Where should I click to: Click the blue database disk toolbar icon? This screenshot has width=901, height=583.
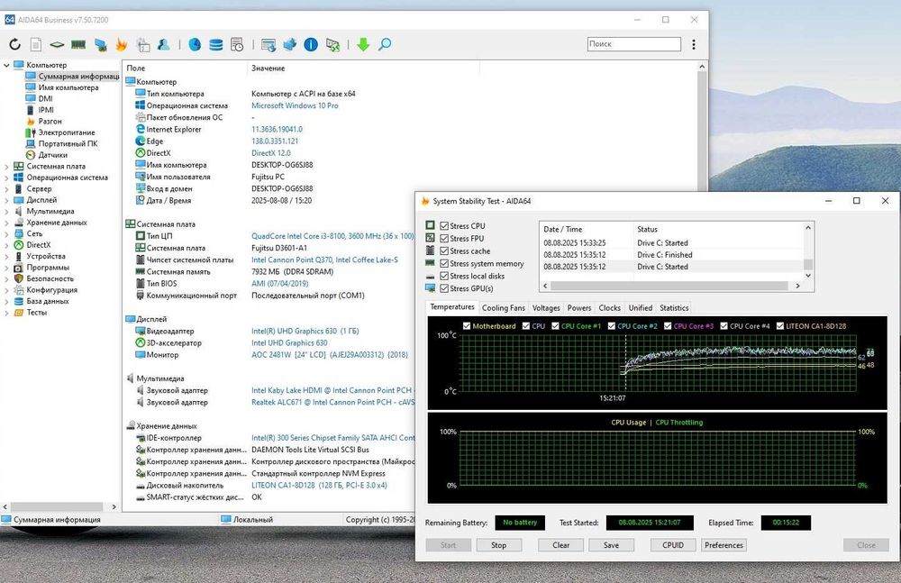(x=216, y=44)
